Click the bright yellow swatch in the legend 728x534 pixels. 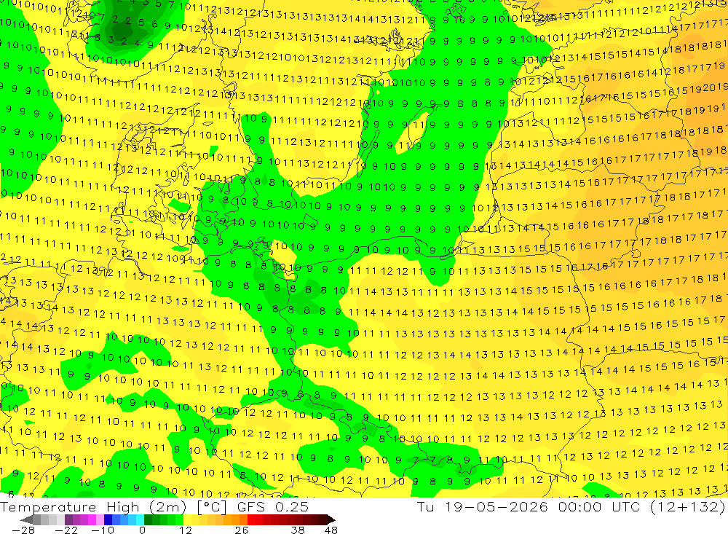point(187,519)
